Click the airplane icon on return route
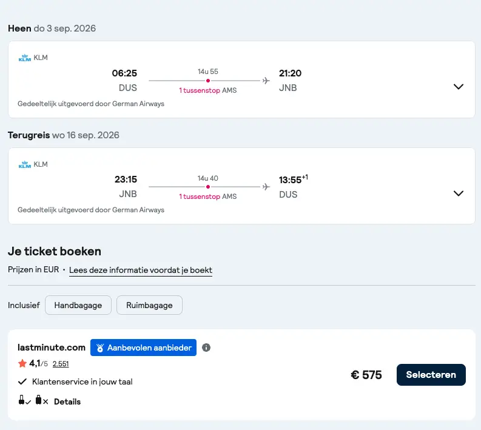 click(266, 187)
